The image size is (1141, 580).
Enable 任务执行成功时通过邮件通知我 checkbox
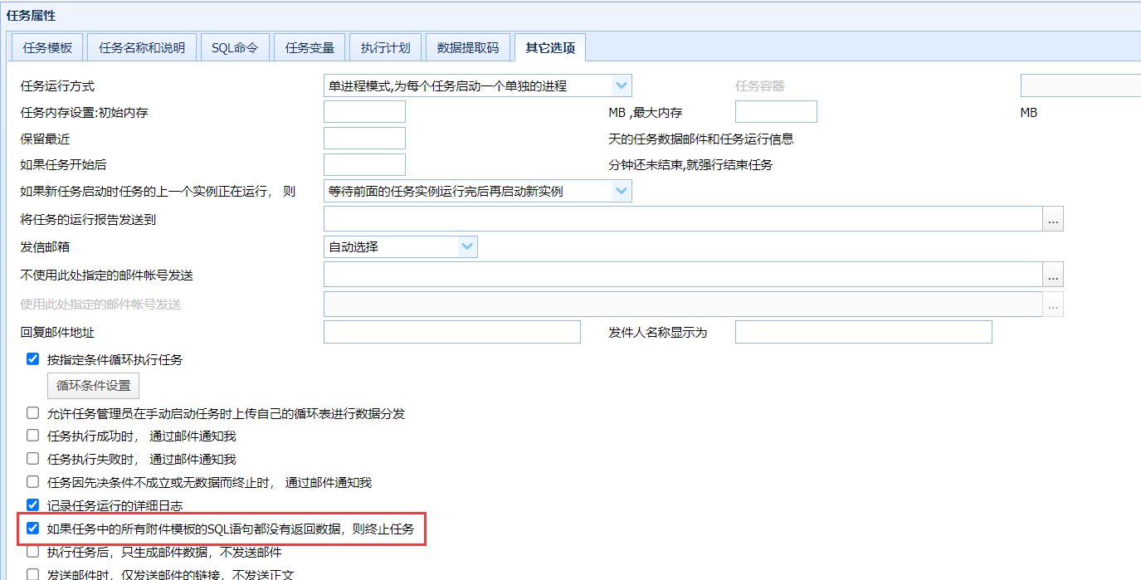[x=33, y=436]
